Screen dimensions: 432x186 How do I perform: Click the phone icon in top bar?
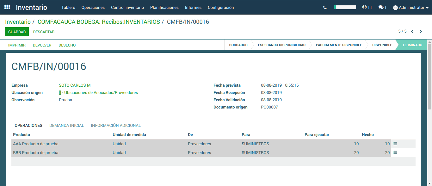(325, 8)
